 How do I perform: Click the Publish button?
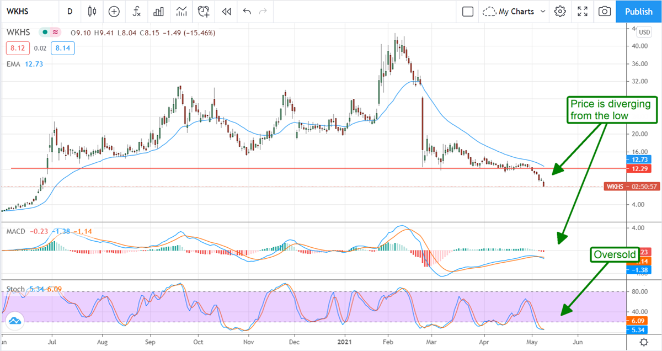point(638,11)
